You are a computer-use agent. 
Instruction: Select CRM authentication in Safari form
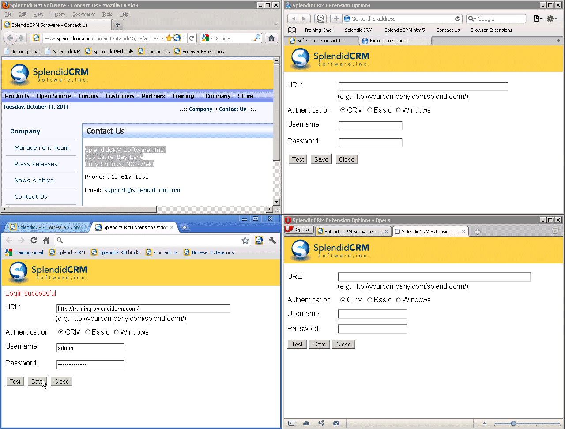[343, 110]
